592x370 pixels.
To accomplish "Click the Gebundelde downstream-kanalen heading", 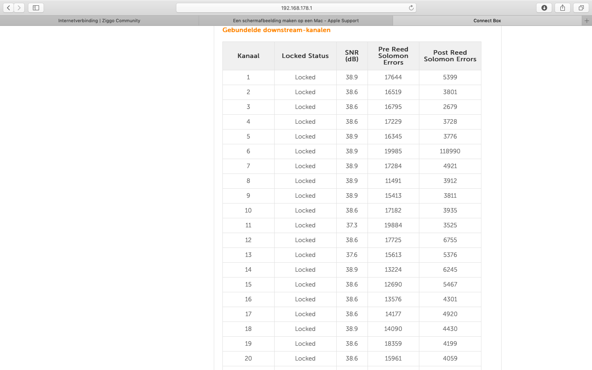I will [276, 30].
